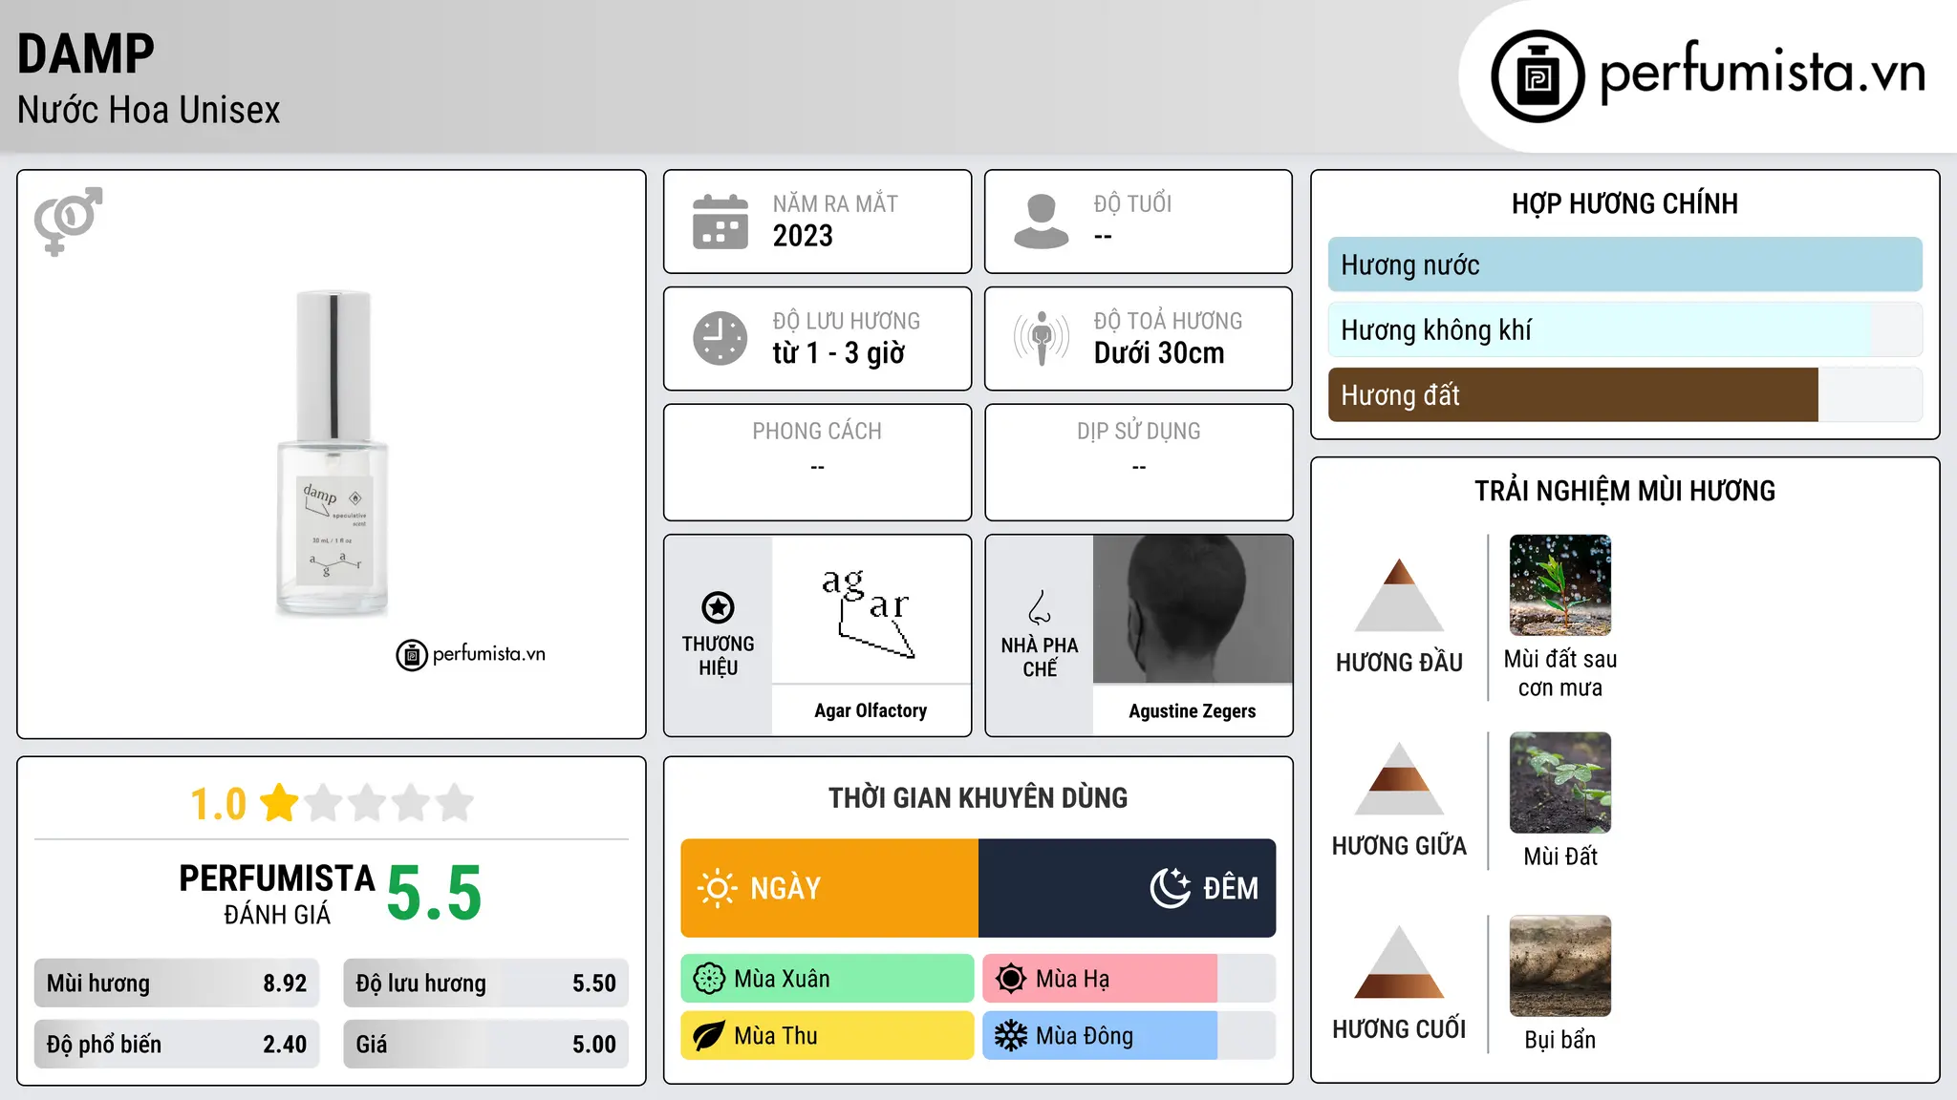This screenshot has height=1100, width=1957.
Task: Click the Hương Cuối pyramid icon
Action: pyautogui.click(x=1399, y=962)
